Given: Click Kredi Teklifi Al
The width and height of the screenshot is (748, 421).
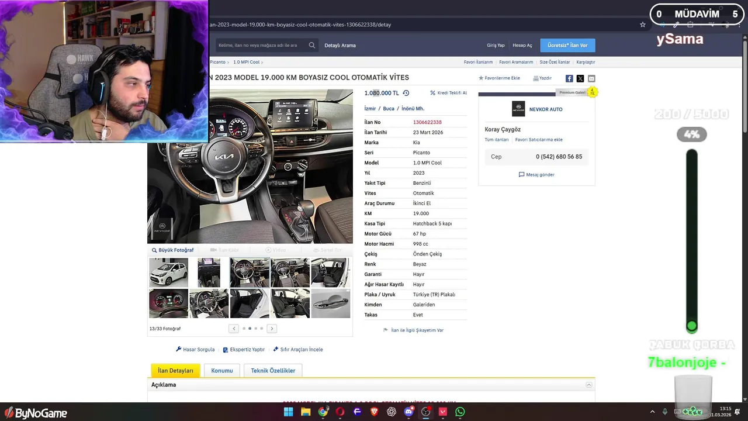Looking at the screenshot, I should [449, 93].
